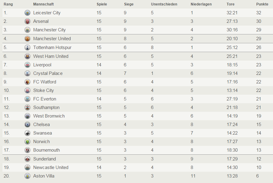Click the Unentschieden column header

(164, 4)
